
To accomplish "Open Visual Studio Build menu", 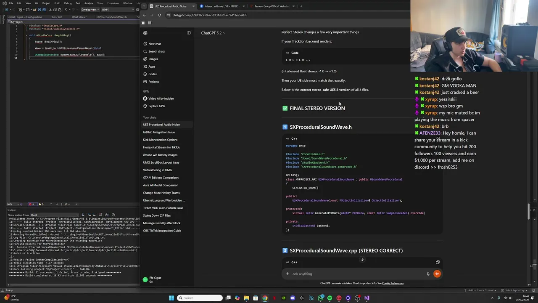I will [57, 3].
